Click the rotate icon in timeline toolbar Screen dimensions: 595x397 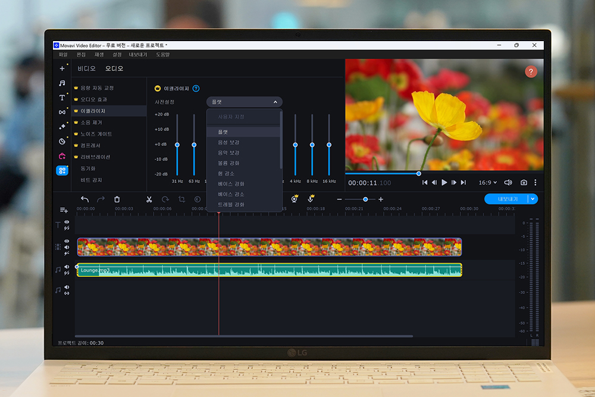(x=165, y=199)
